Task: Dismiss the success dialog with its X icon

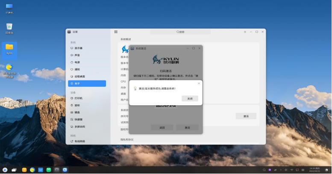Action: pos(199,83)
